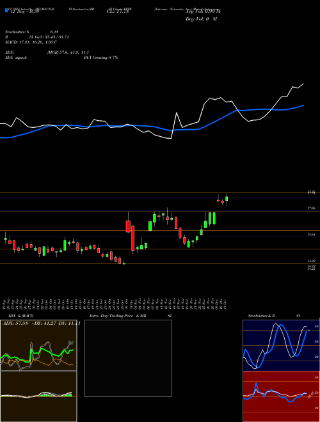
Task: Click the 'ADX & MACD' panel title
Action: 20,316
